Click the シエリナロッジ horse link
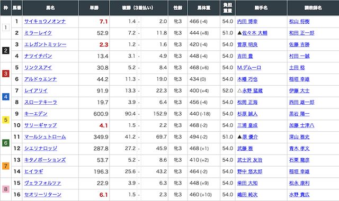This screenshot has height=201, width=339. (x=41, y=148)
